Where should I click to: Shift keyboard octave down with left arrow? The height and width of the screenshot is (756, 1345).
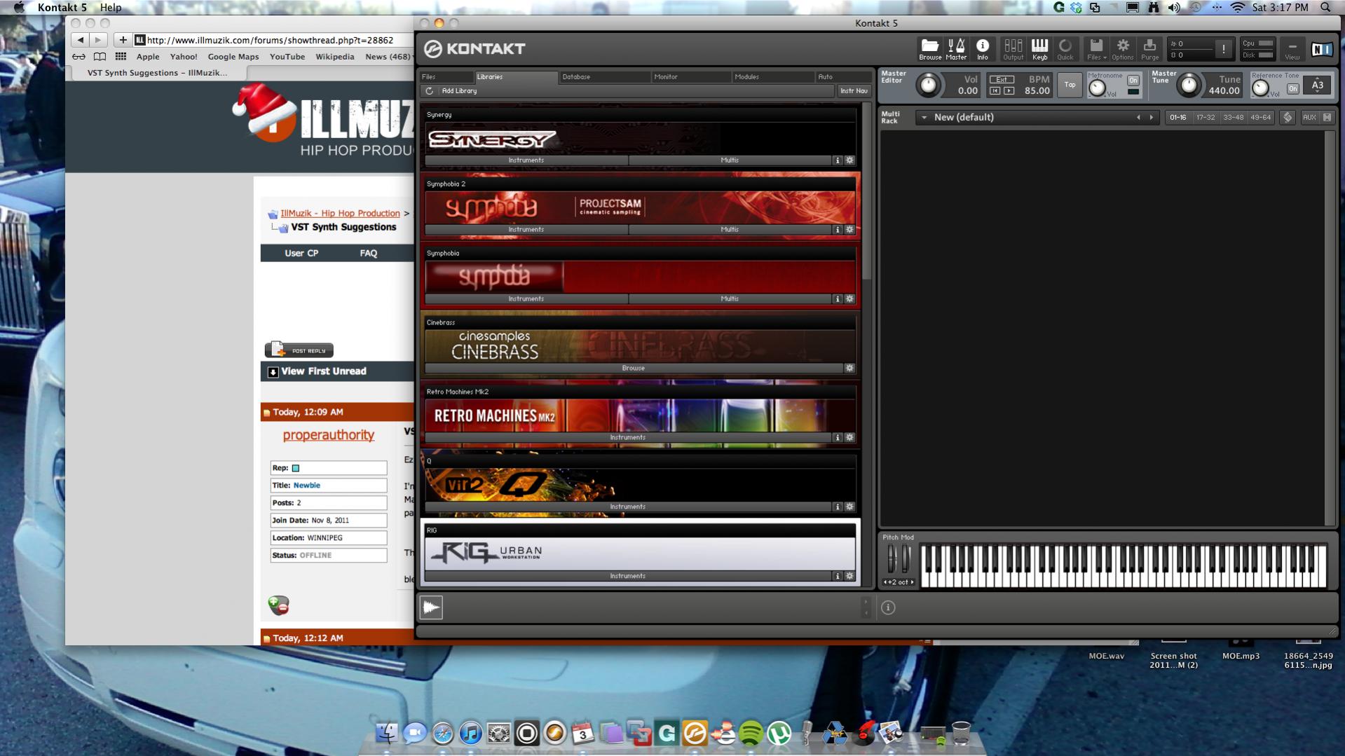[x=886, y=582]
